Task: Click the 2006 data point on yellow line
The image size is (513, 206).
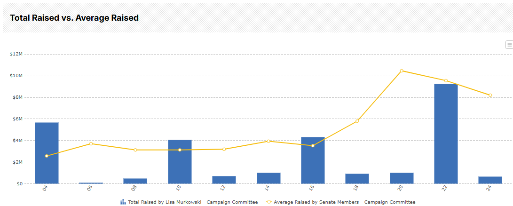Action: [x=91, y=143]
